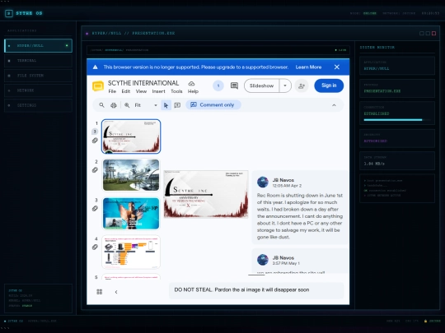Image resolution: width=445 pixels, height=333 pixels.
Task: Open the View menu
Action: click(141, 91)
